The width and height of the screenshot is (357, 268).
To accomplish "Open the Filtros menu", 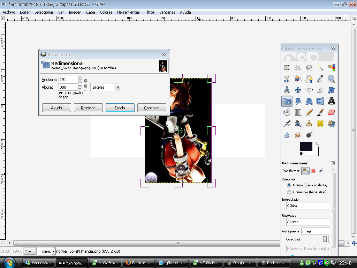I will tap(149, 12).
